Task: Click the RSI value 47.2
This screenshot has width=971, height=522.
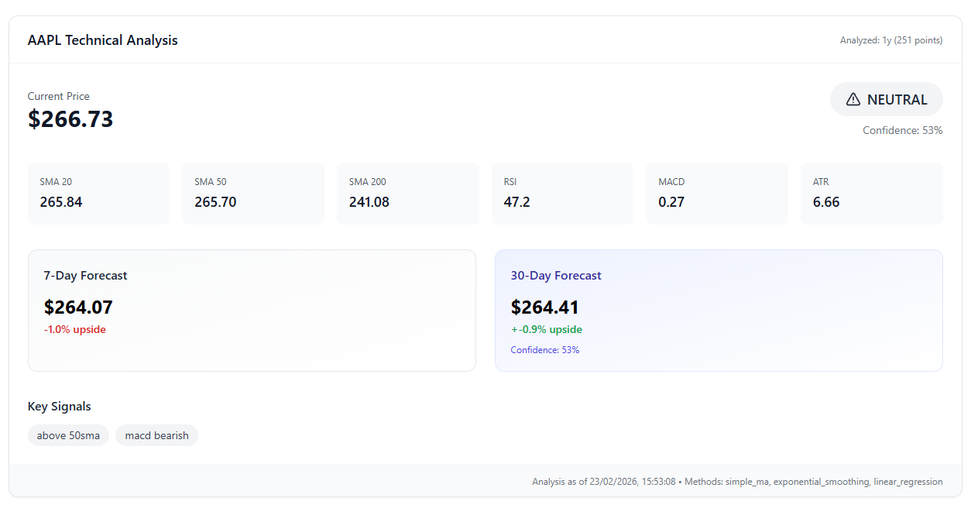Action: tap(516, 202)
